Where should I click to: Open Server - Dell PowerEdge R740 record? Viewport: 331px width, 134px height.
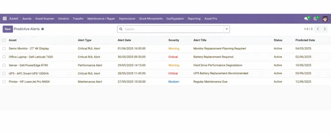click(28, 65)
